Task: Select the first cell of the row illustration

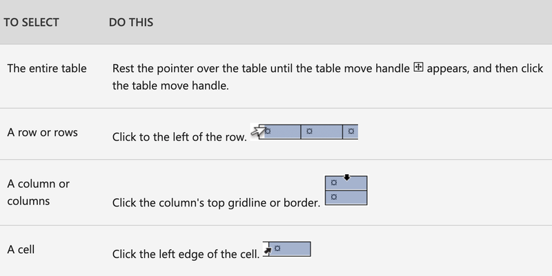Action: (280, 131)
